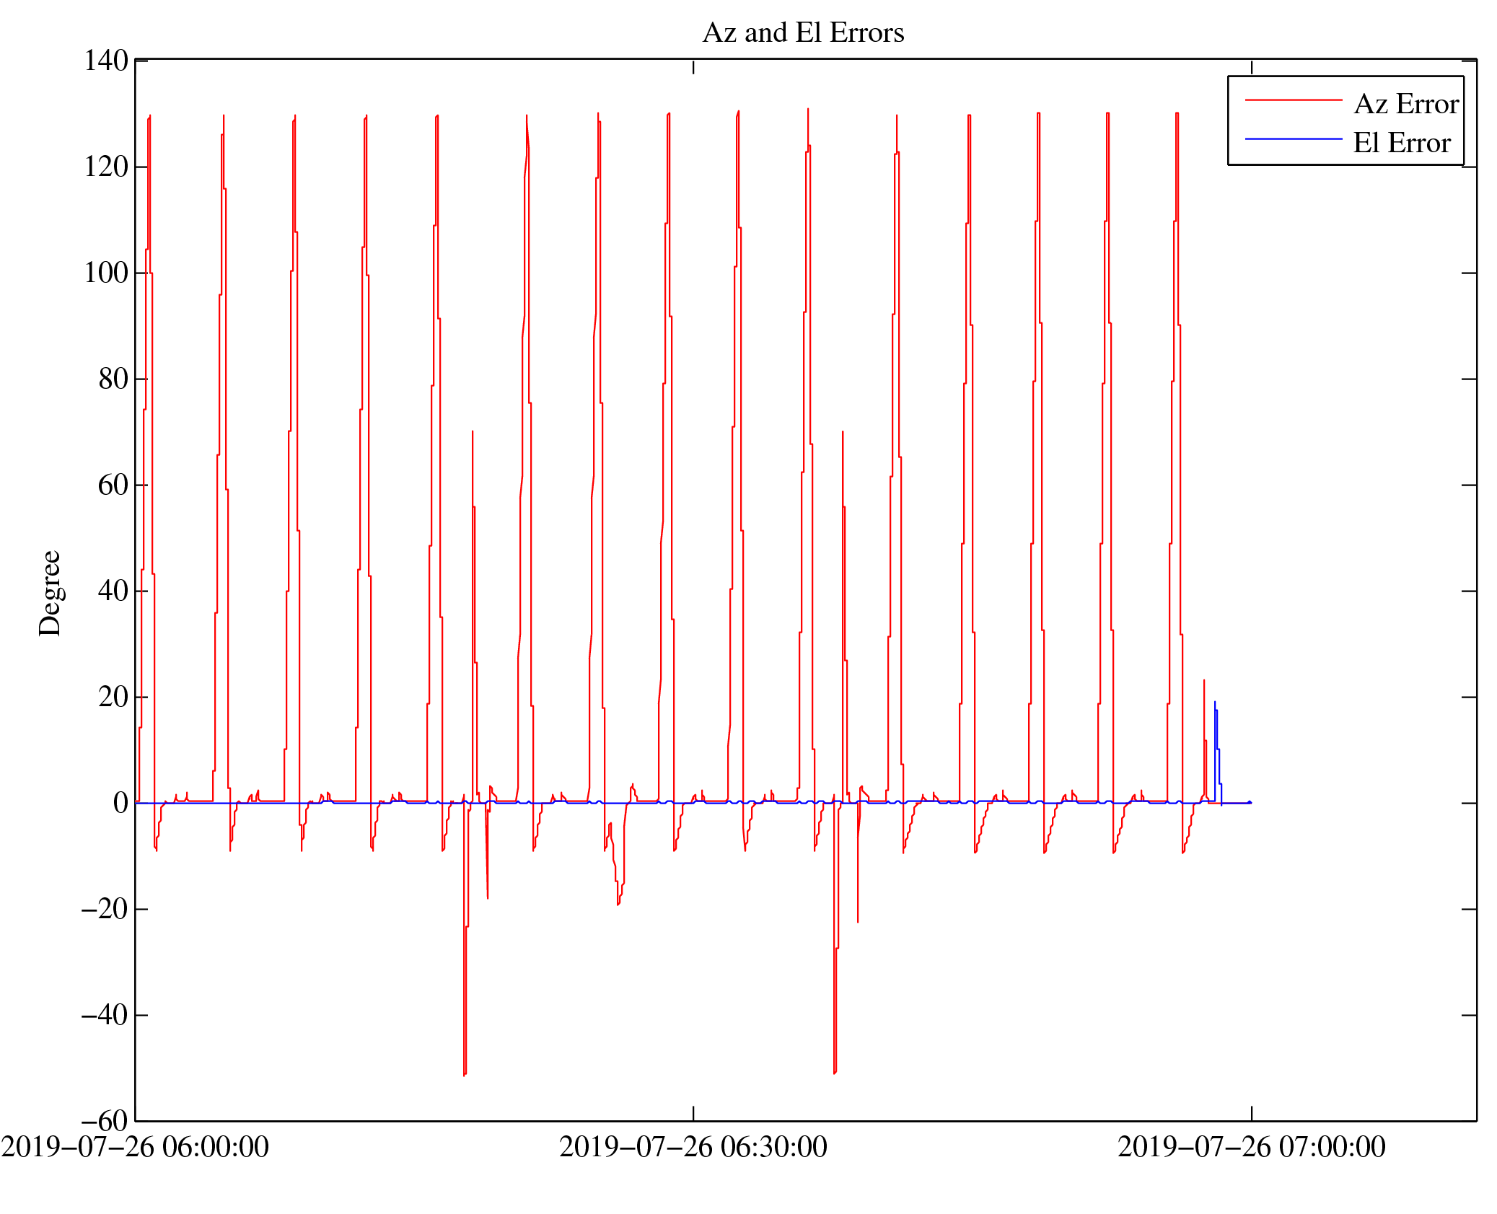Click the 2019-07-26 06:30:00 x-axis label
Screen dimensions: 1497x1214
pyautogui.click(x=693, y=1147)
